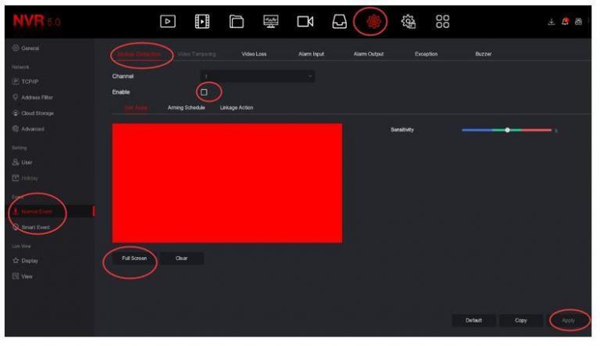Switch to Alarm Output tab

369,54
